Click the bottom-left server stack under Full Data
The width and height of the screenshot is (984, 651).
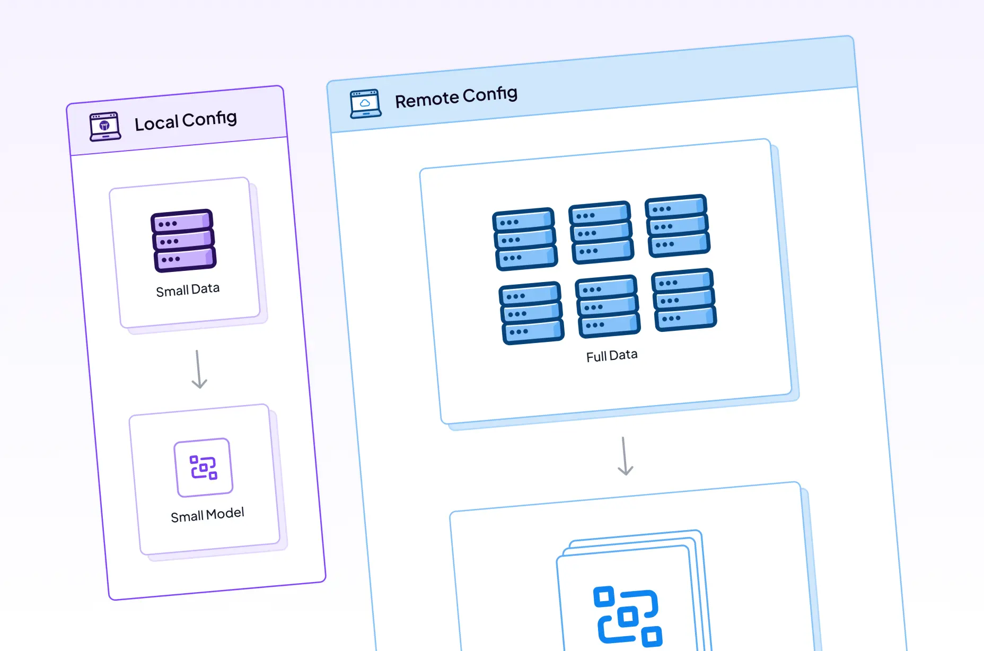[530, 313]
